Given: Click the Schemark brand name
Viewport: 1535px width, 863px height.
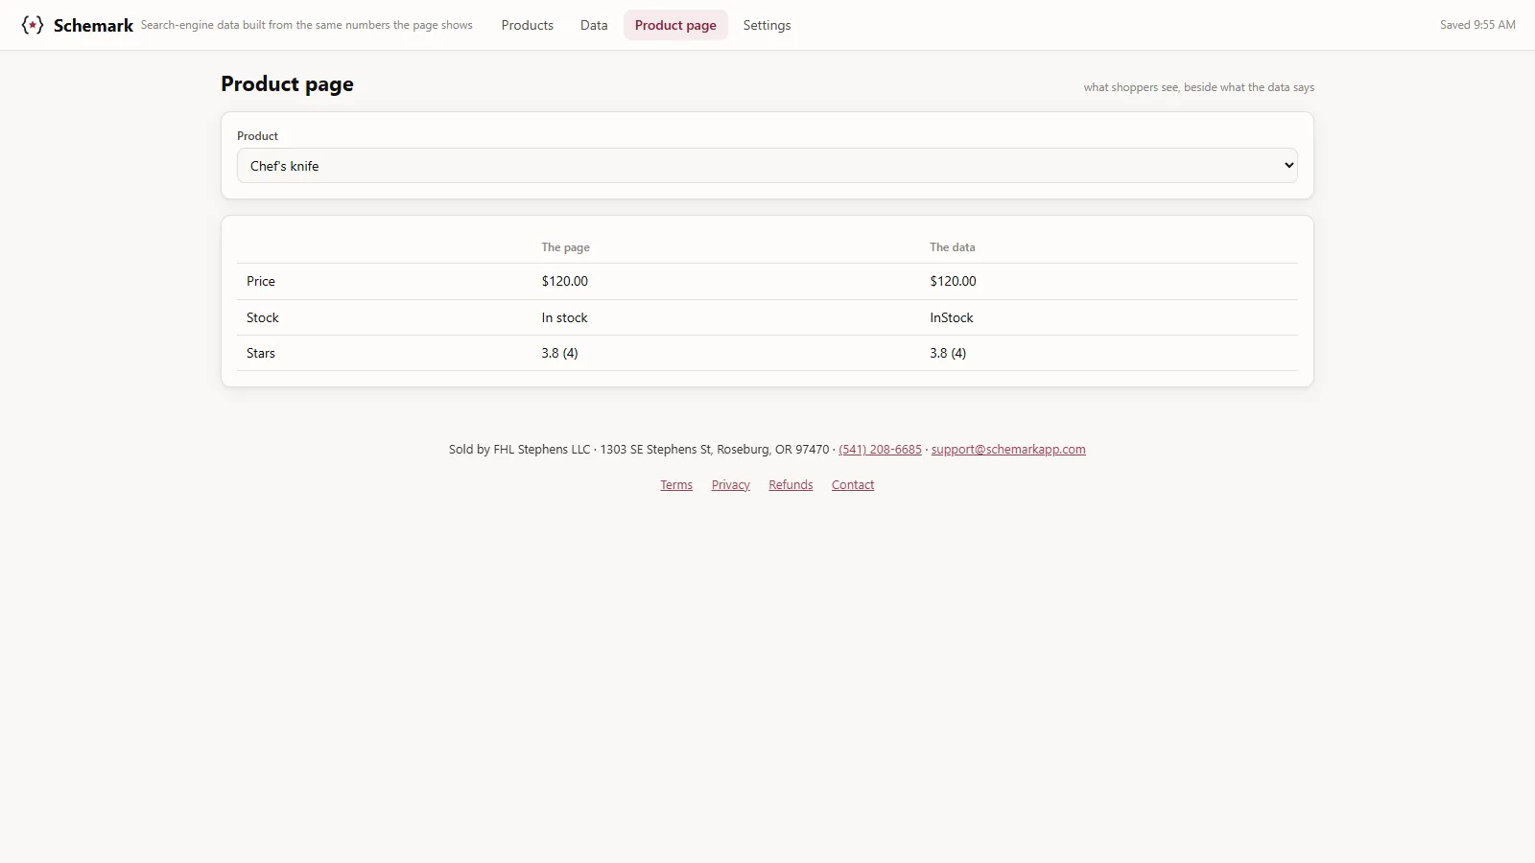Looking at the screenshot, I should pyautogui.click(x=93, y=26).
